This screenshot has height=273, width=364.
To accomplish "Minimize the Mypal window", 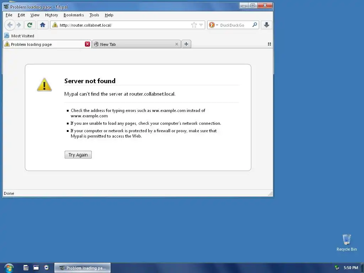I will pyautogui.click(x=244, y=6).
